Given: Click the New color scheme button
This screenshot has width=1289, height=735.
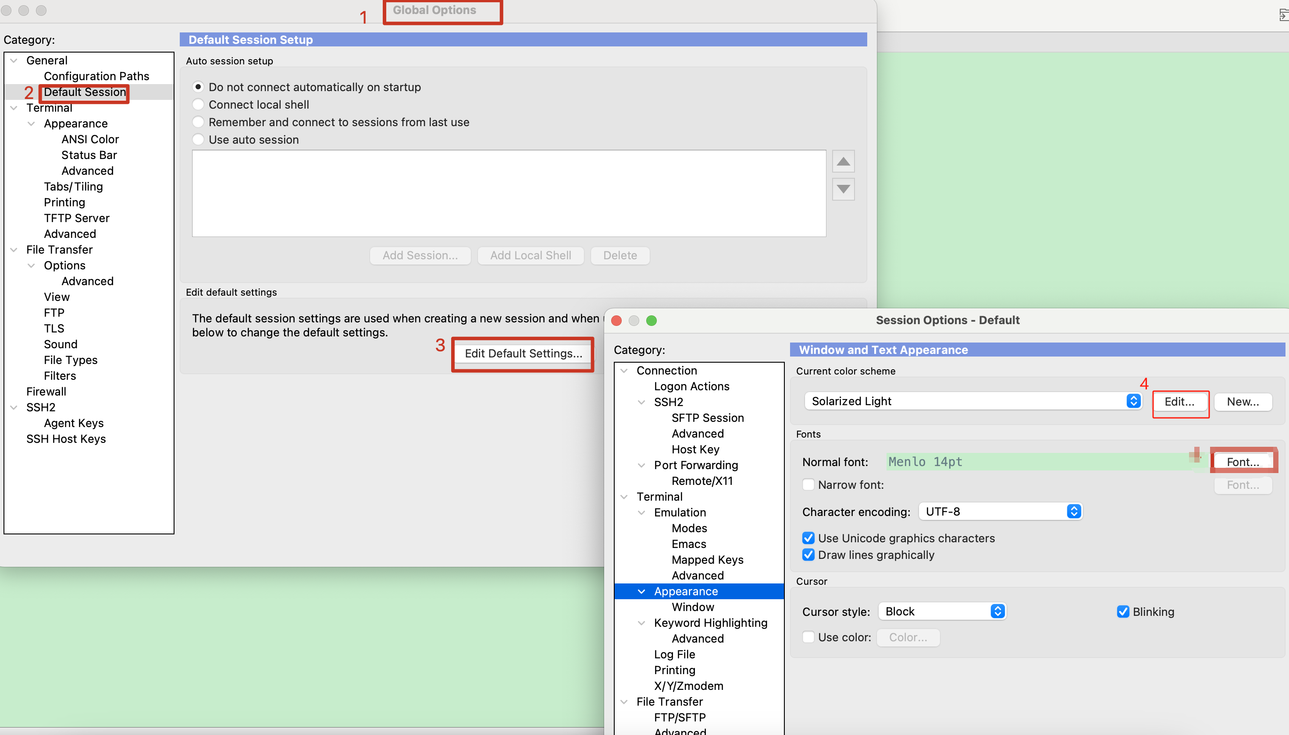Looking at the screenshot, I should 1243,401.
